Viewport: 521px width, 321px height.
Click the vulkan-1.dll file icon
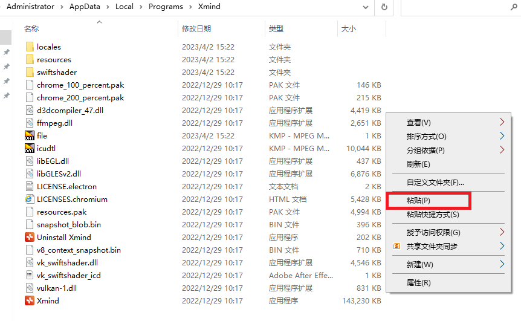coord(30,288)
